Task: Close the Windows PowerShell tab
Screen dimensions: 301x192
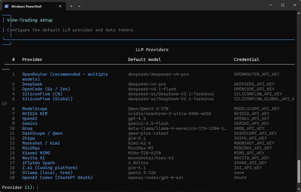Action: (x=60, y=6)
